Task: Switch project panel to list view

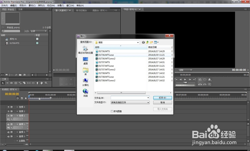Action: (2, 75)
